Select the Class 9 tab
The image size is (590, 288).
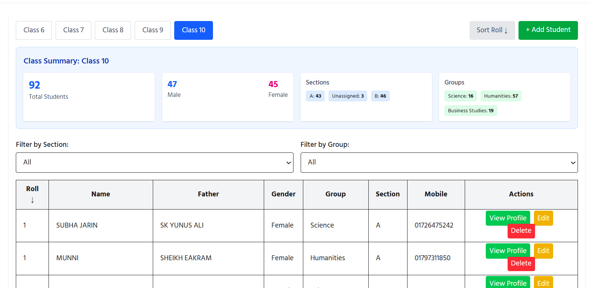[x=153, y=30]
